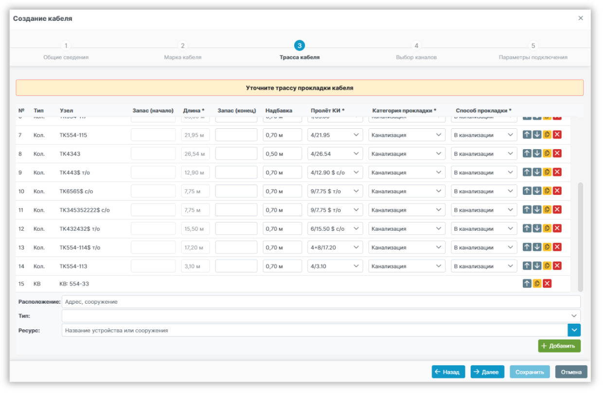Duplicate row 8 TK4343
The width and height of the screenshot is (604, 395).
pyautogui.click(x=547, y=154)
